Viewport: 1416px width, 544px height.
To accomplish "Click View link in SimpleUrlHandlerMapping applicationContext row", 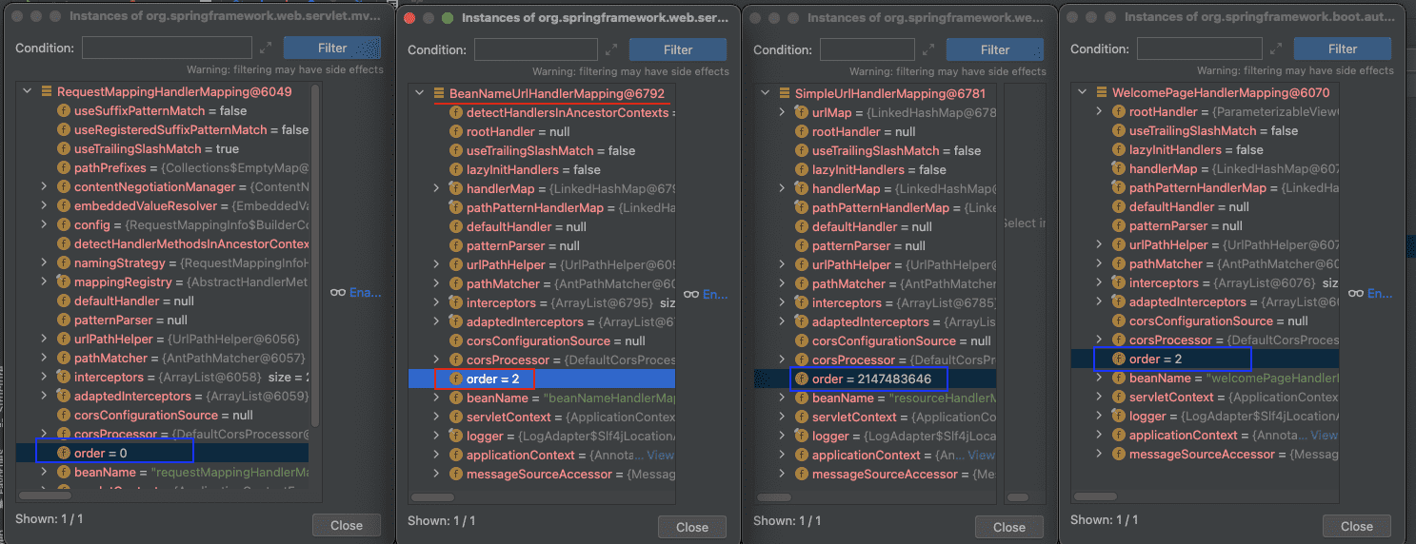I will (x=982, y=455).
